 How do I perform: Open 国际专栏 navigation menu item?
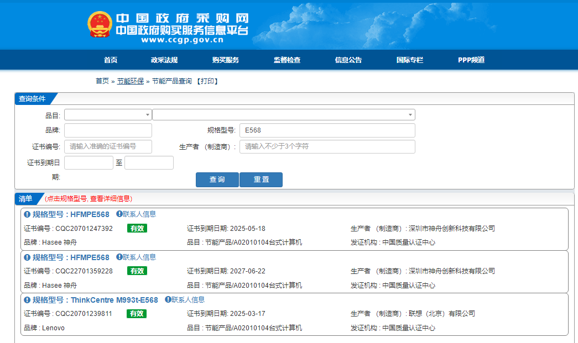click(409, 60)
